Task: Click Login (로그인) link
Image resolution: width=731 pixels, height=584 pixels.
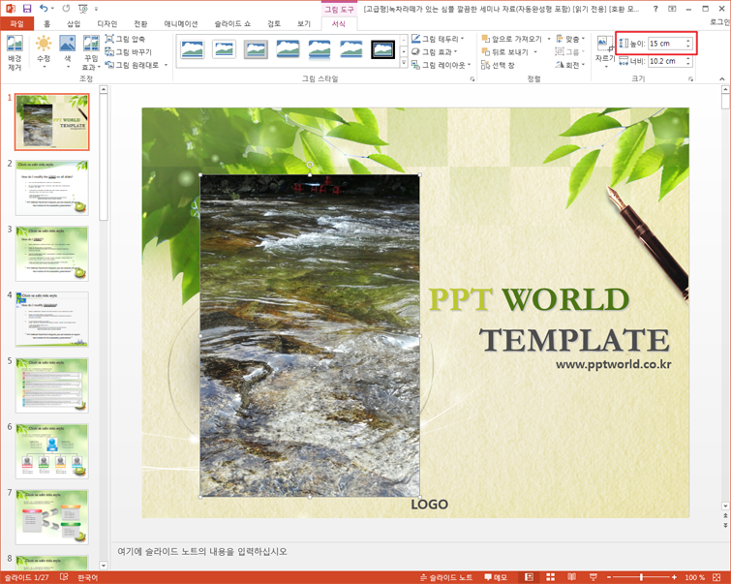Action: (719, 22)
